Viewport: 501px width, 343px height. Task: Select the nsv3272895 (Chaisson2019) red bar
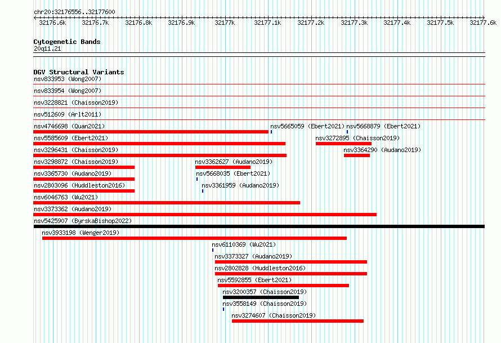[343, 144]
